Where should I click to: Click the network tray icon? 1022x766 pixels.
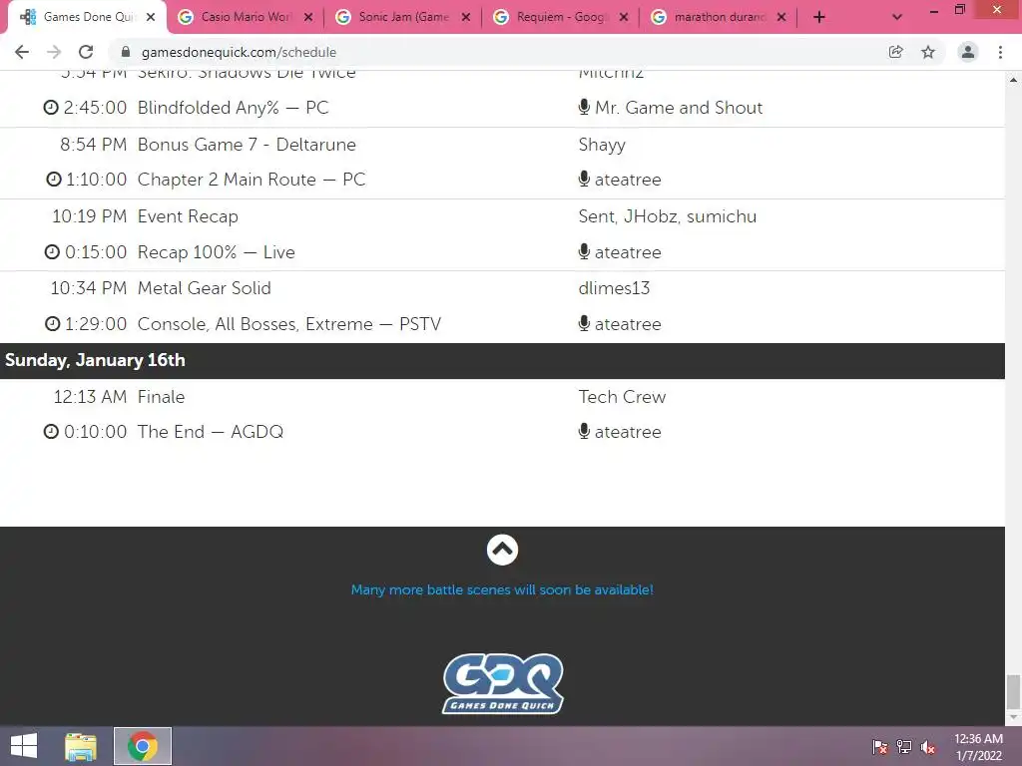click(904, 746)
